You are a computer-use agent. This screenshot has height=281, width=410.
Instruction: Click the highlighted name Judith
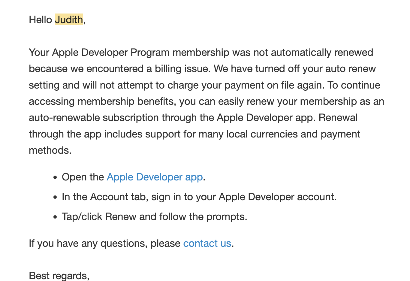coord(69,20)
